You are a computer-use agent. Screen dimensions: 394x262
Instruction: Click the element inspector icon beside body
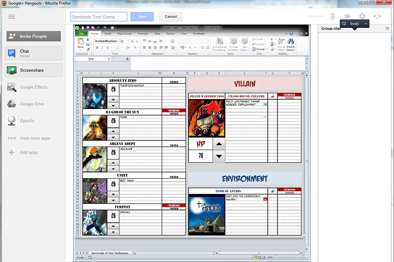coord(344,24)
